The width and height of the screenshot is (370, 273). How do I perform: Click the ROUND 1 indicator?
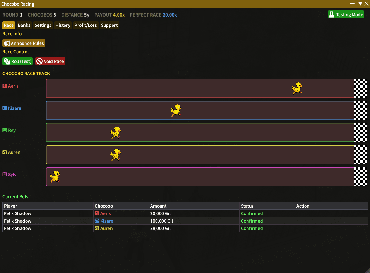coord(12,15)
